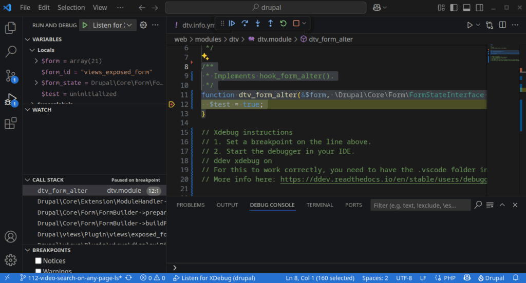The image size is (526, 283).
Task: Open the dropdown next to the Stop button
Action: click(304, 24)
